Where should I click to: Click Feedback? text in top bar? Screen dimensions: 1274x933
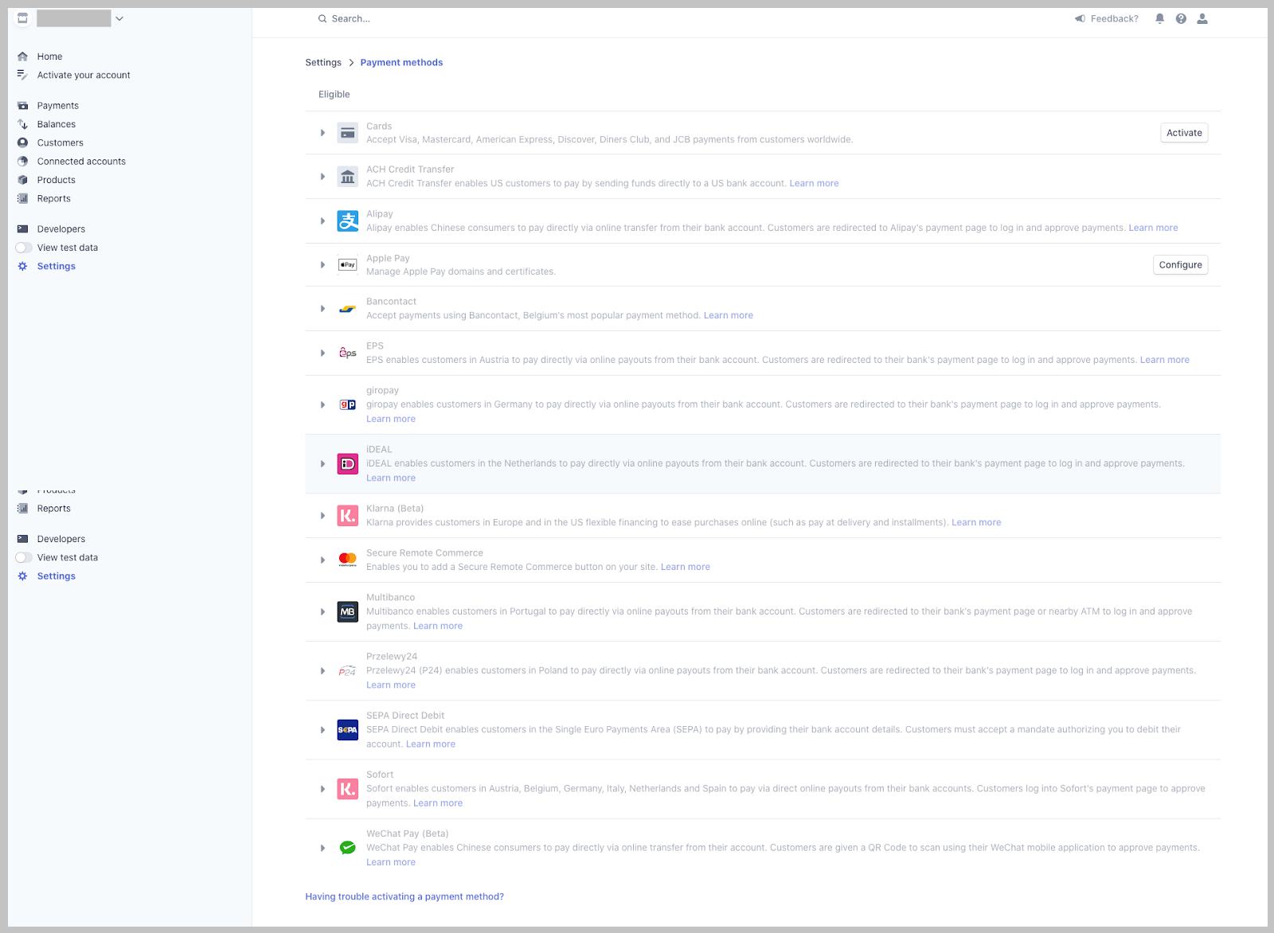click(x=1115, y=18)
